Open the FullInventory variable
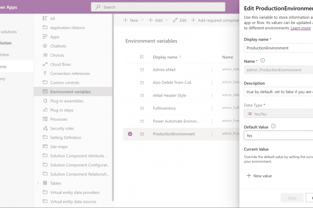The height and width of the screenshot is (208, 313). [x=164, y=108]
